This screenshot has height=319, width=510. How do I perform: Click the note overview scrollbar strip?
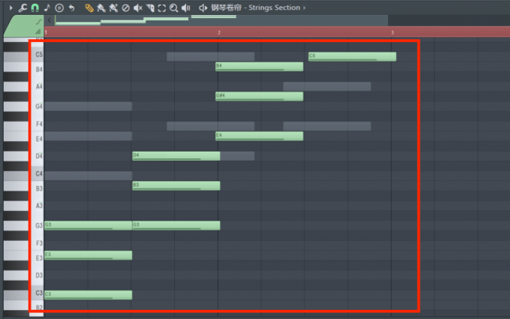tap(221, 20)
